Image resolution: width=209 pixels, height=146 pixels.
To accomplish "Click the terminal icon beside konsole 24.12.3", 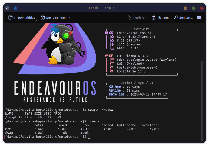I will click(x=112, y=71).
